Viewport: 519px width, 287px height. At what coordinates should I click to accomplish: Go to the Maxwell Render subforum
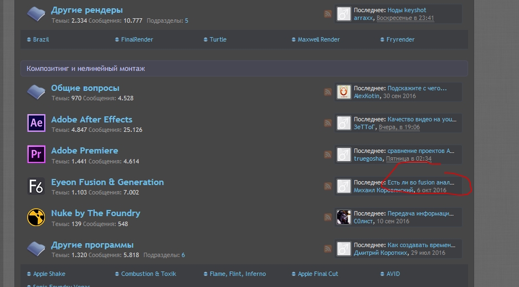318,40
